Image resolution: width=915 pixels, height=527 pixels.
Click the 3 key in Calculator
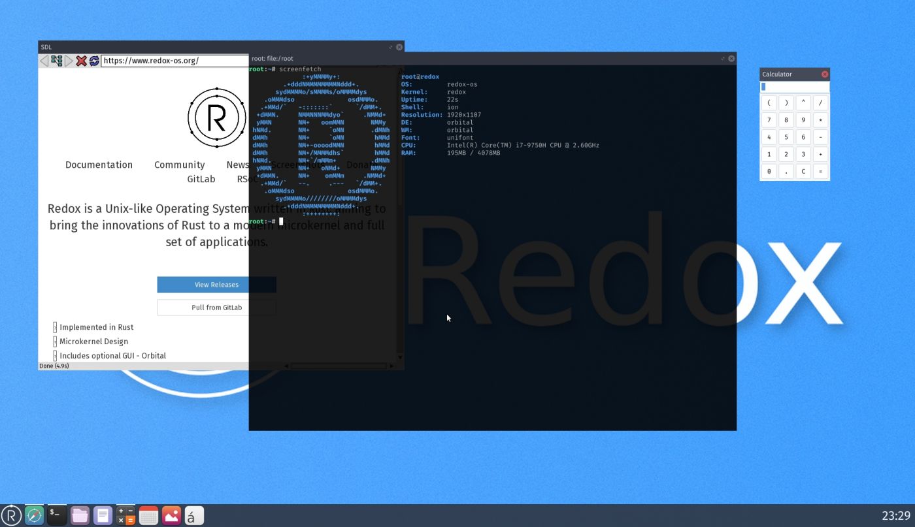803,154
